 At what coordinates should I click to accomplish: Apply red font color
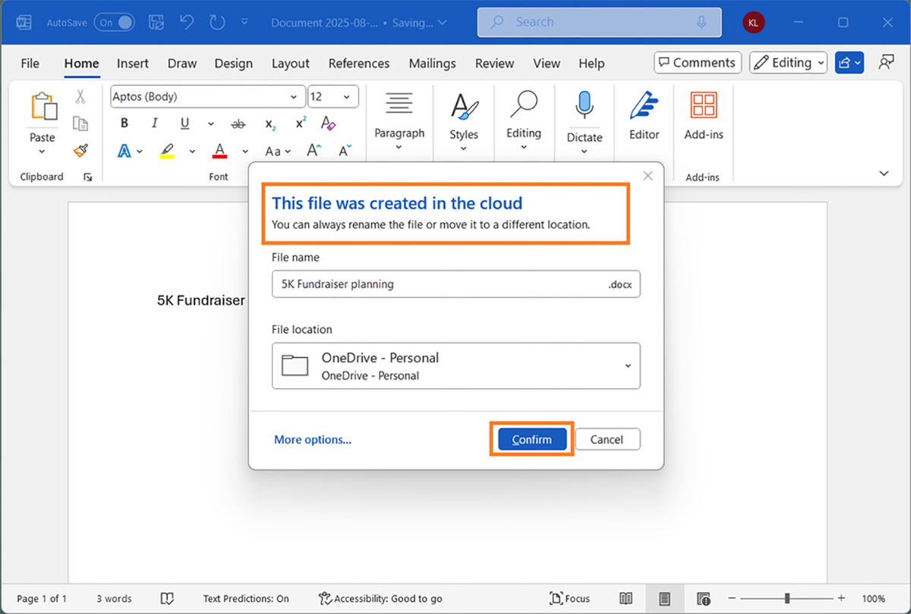(x=220, y=151)
